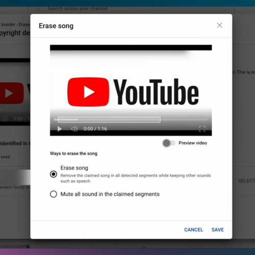Mute the dialog video with speaker icon
The image size is (255, 255).
point(74,129)
